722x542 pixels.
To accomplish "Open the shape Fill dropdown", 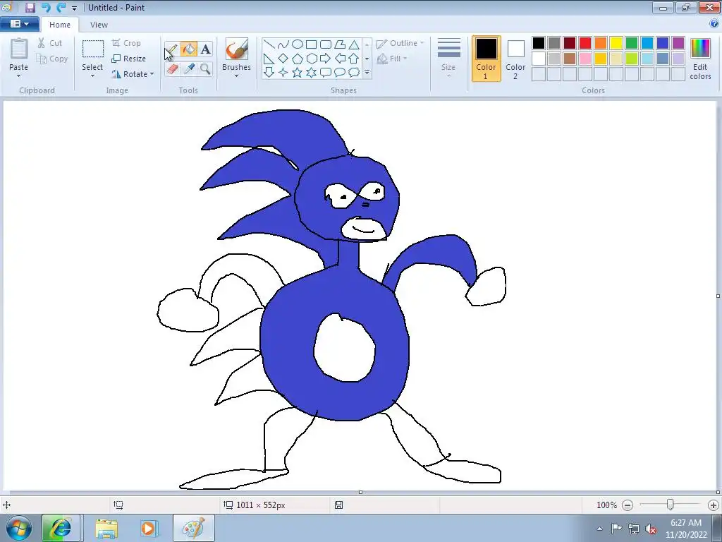I will [x=392, y=59].
